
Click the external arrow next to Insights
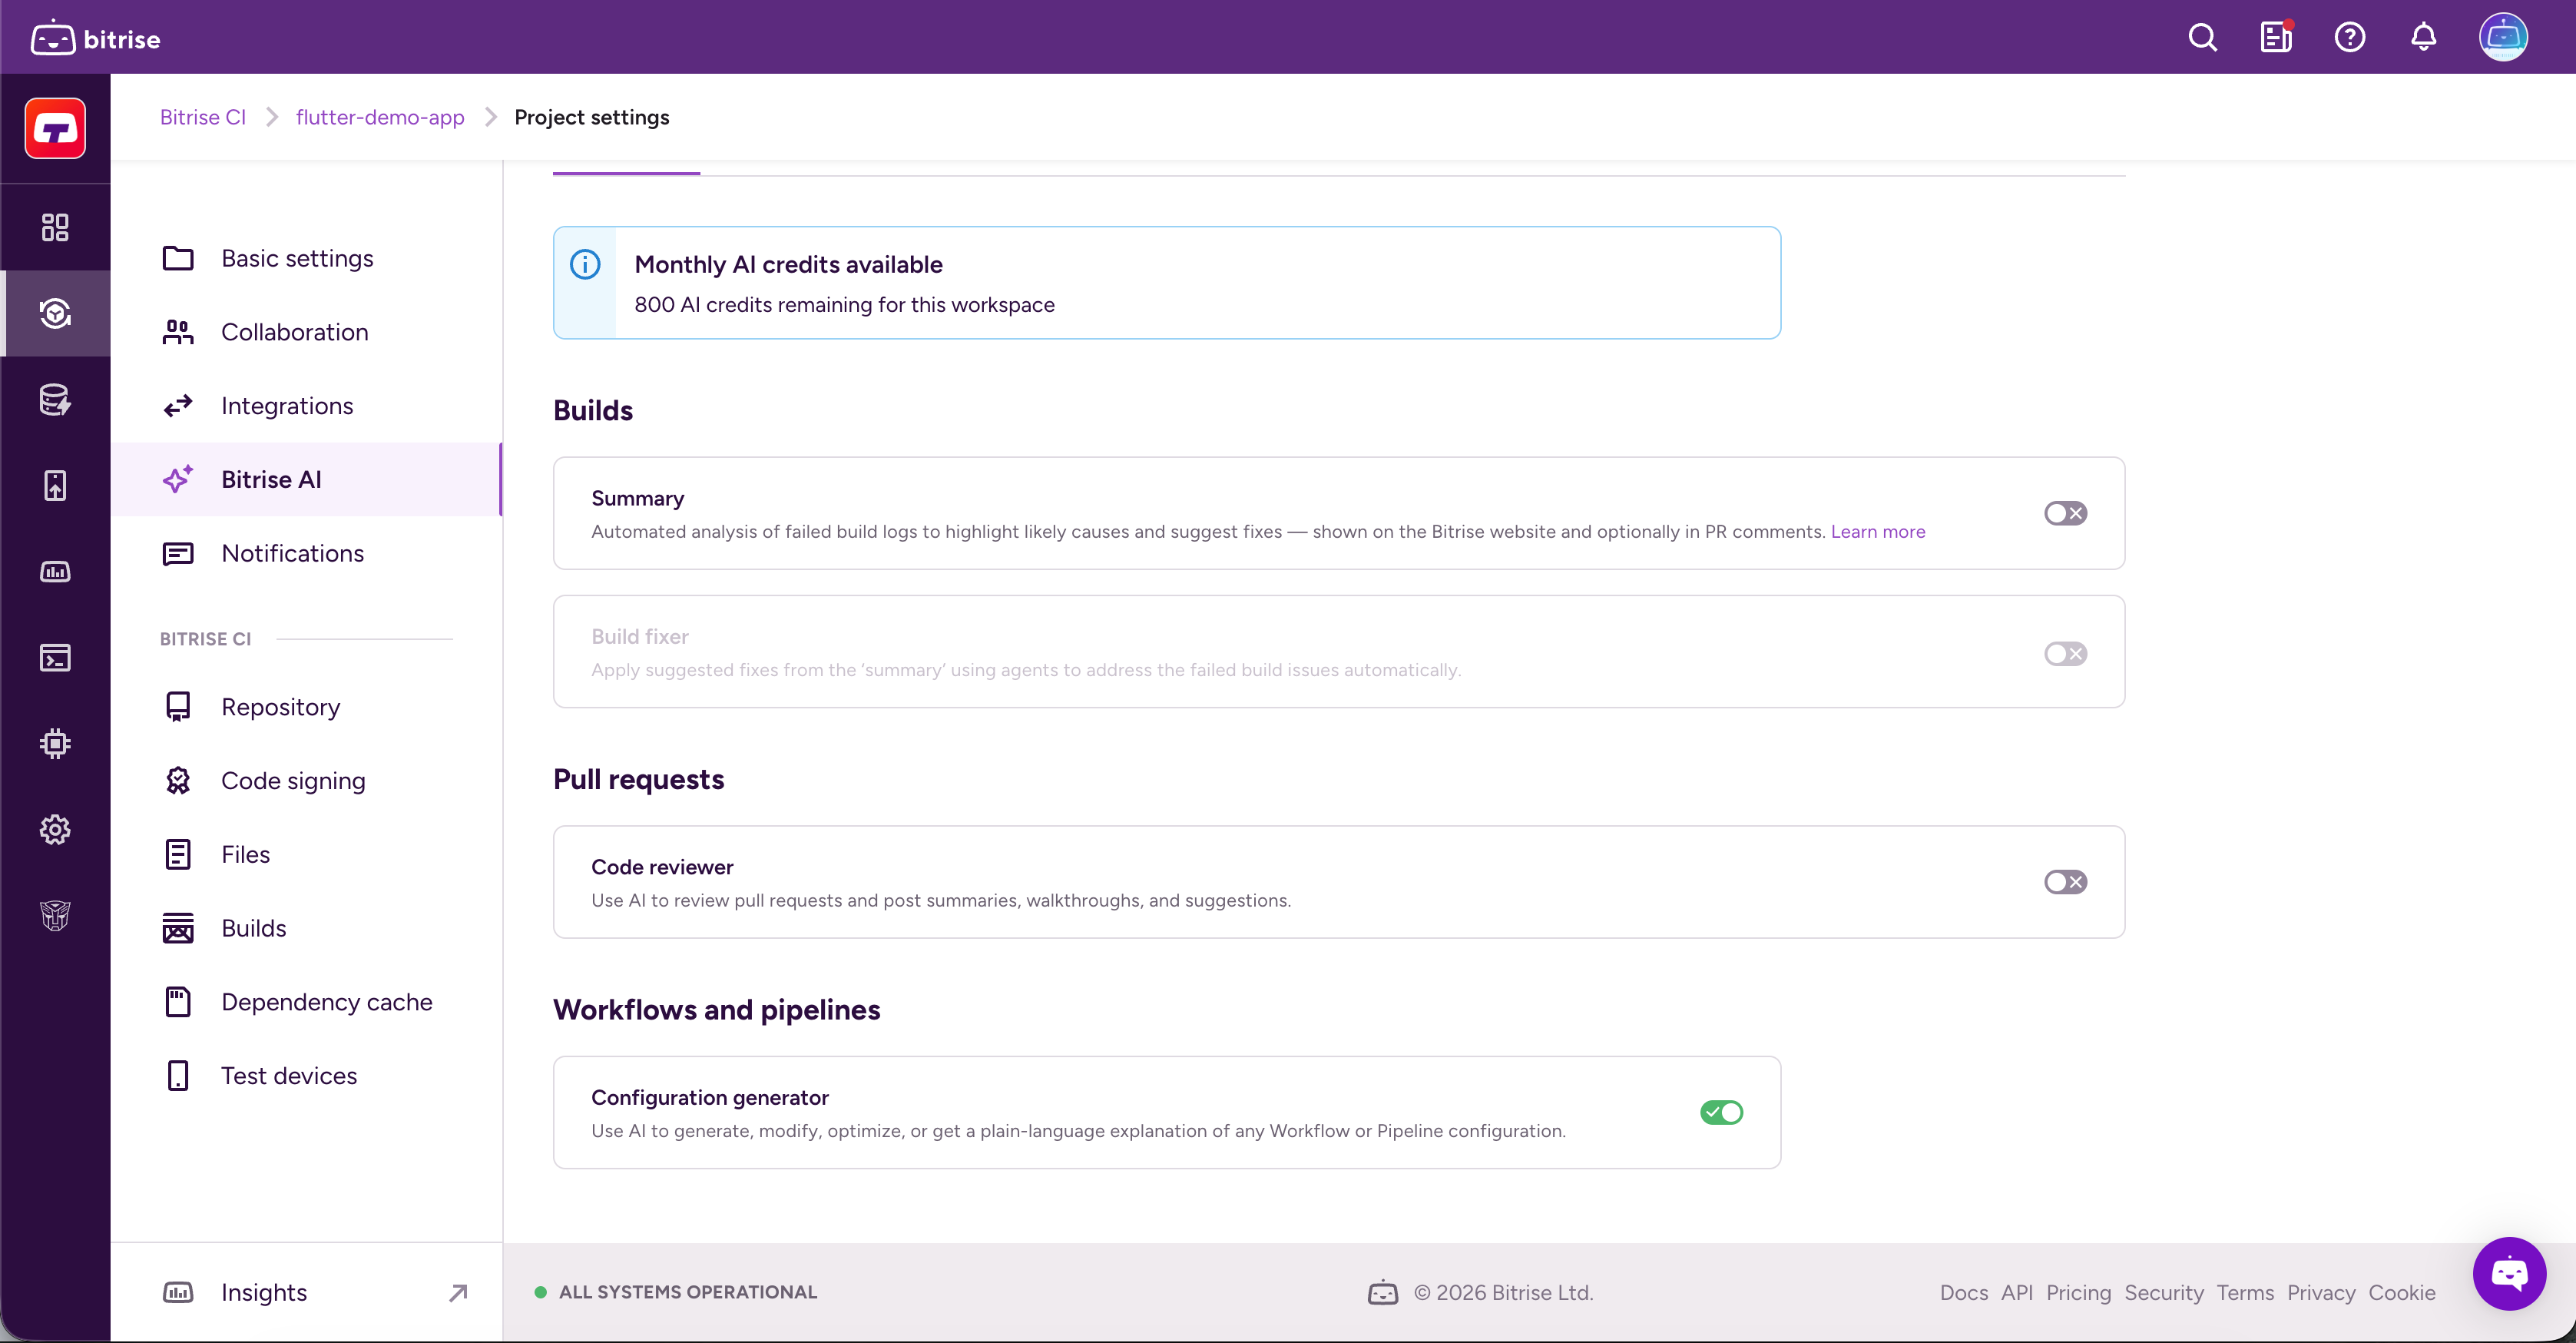click(458, 1293)
